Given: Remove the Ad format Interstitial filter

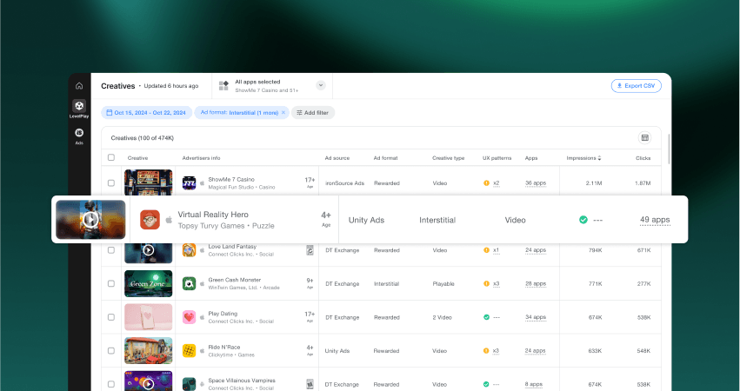Looking at the screenshot, I should tap(283, 113).
